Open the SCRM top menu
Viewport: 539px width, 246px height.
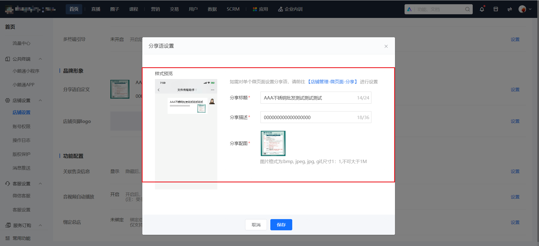pos(233,9)
